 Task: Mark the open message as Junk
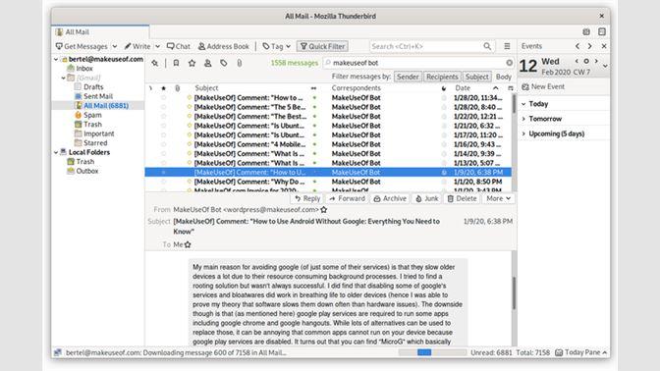tap(427, 198)
